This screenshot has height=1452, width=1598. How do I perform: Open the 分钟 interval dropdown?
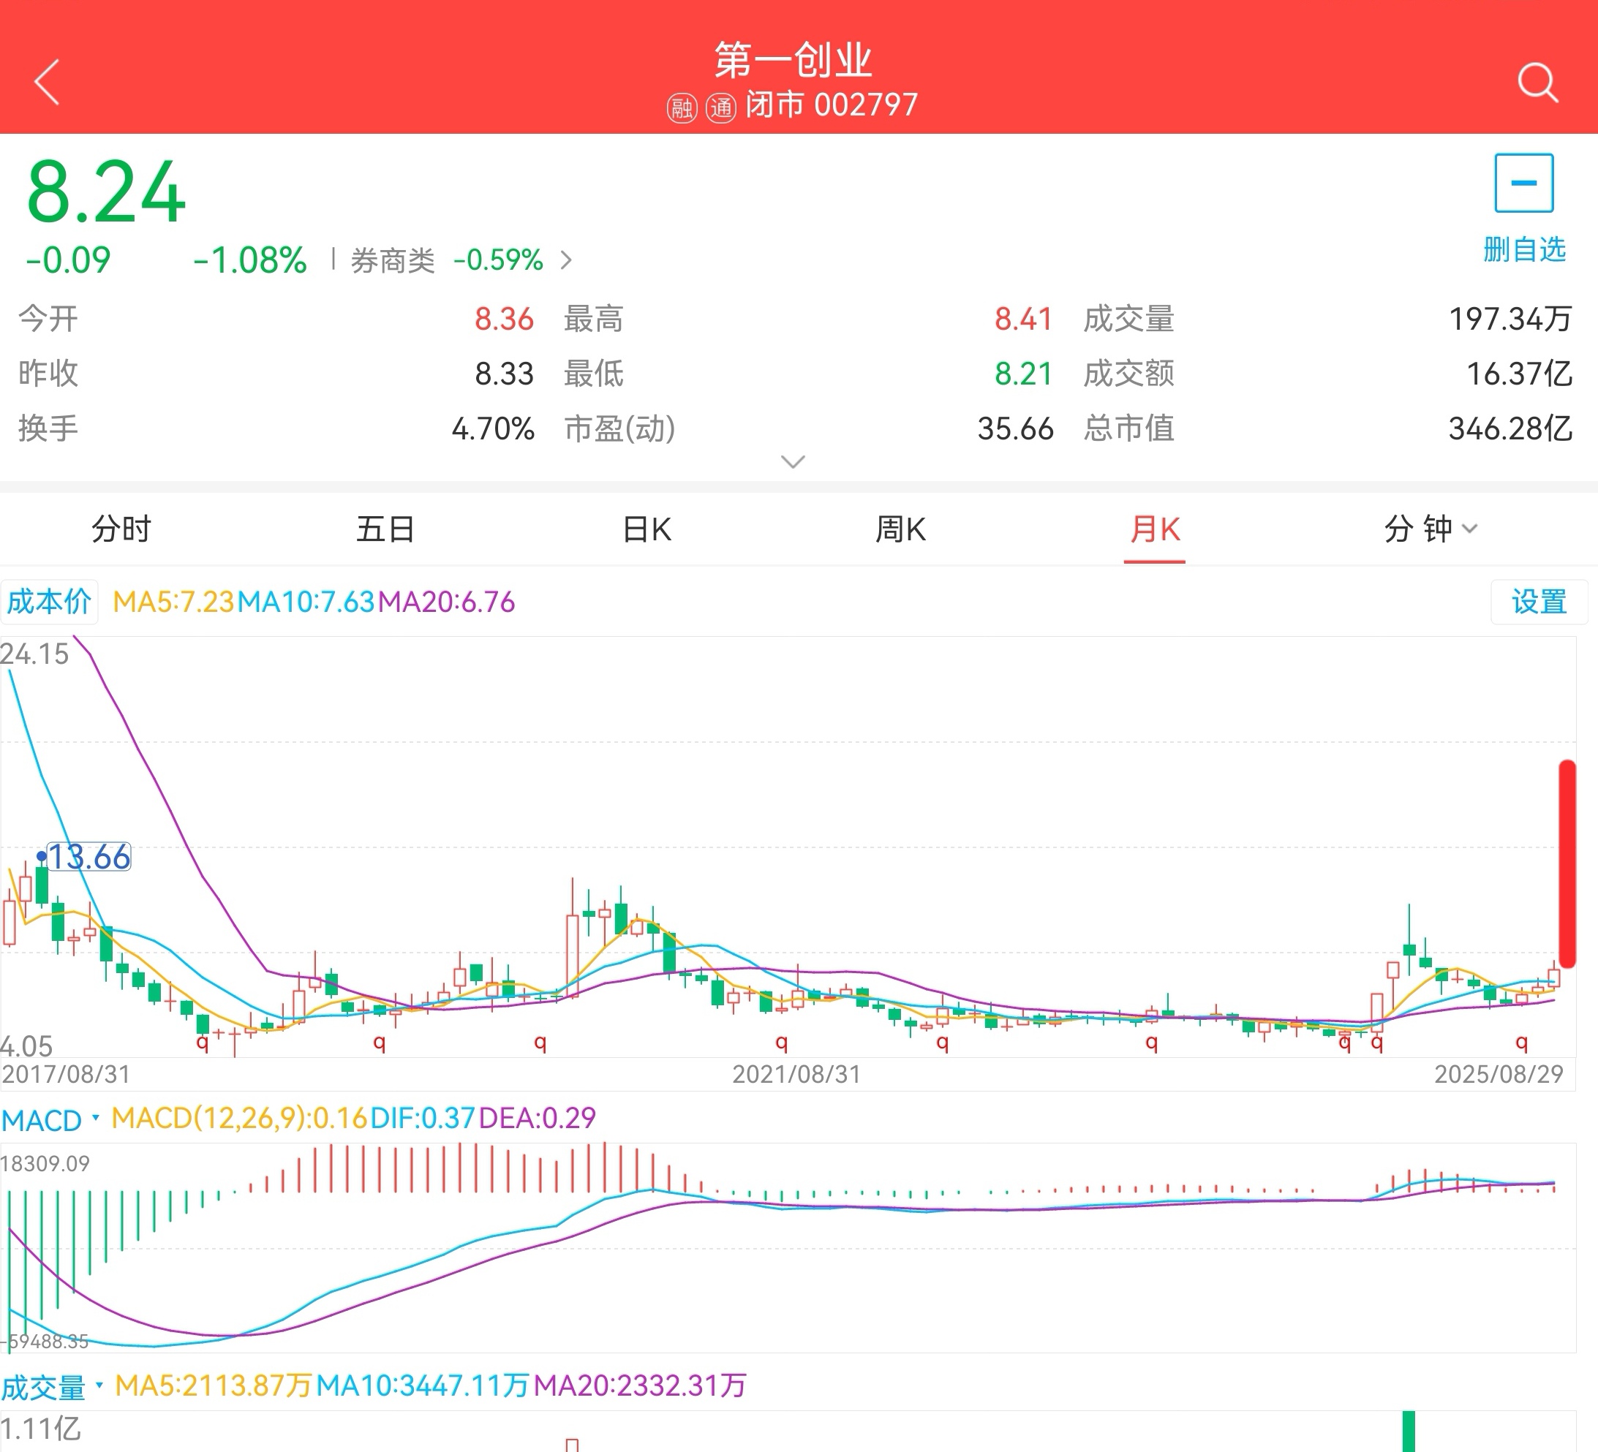tap(1430, 529)
